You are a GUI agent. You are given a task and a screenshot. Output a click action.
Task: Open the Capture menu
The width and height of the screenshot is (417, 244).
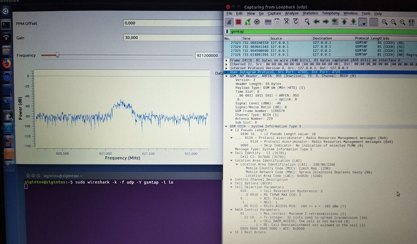274,14
